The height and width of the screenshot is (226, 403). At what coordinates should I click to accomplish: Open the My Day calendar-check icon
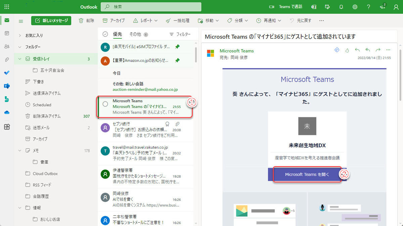click(327, 7)
